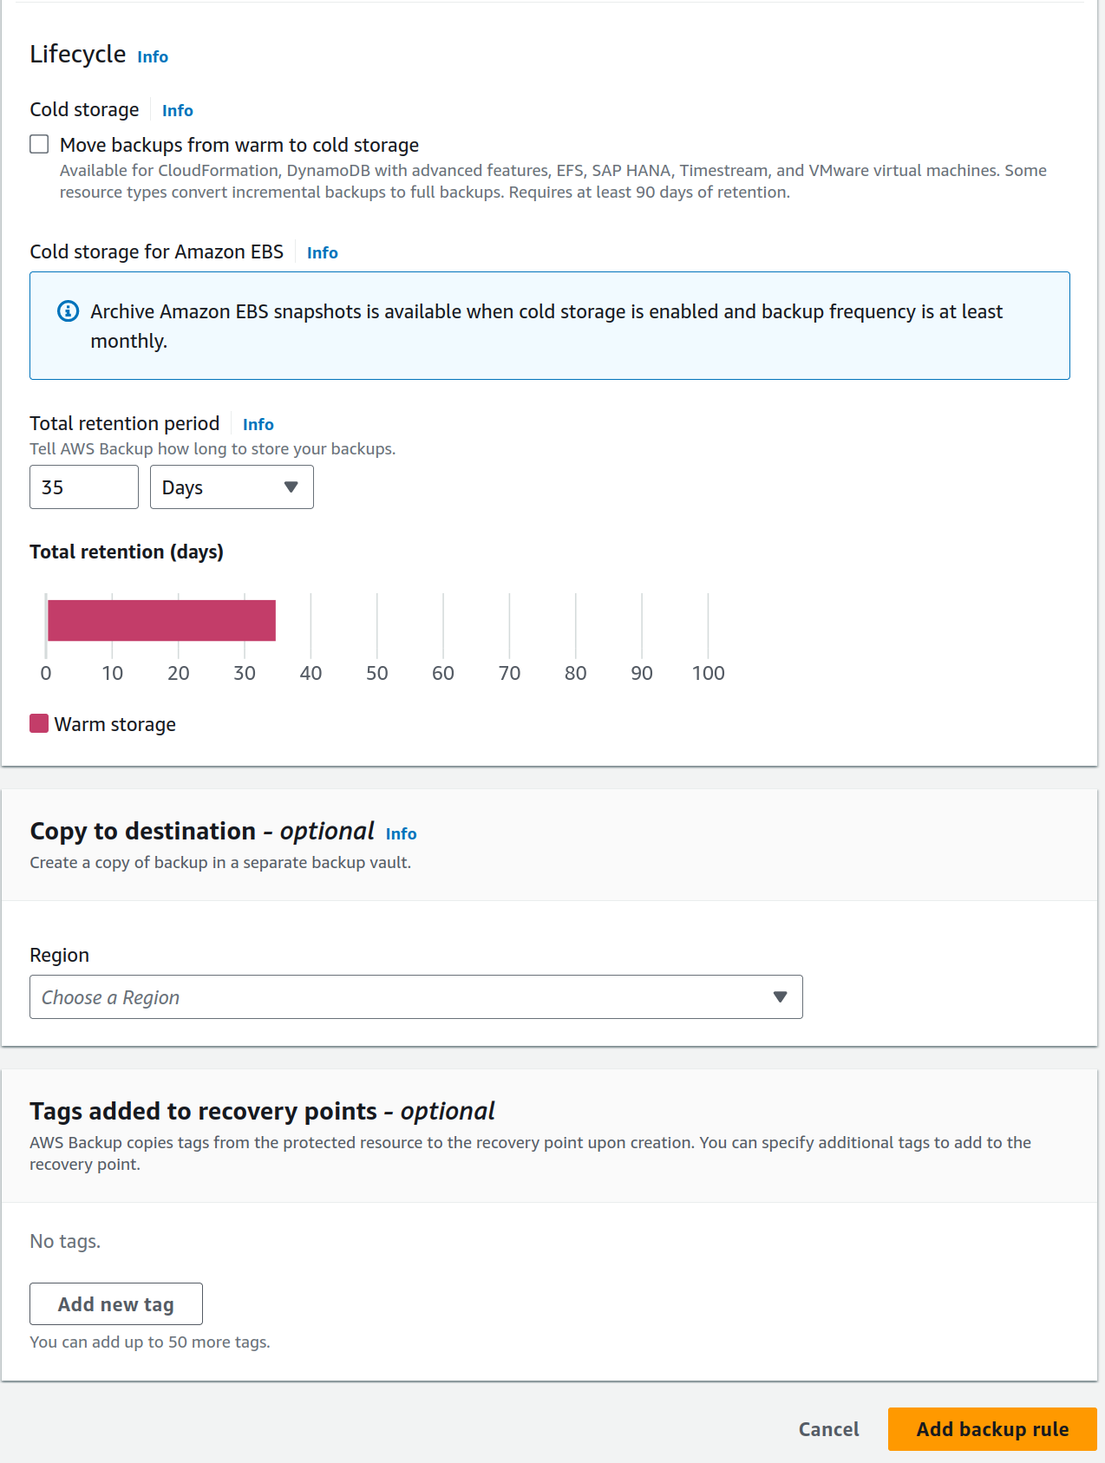This screenshot has width=1105, height=1463.
Task: Click the Days dropdown arrow icon
Action: (x=291, y=487)
